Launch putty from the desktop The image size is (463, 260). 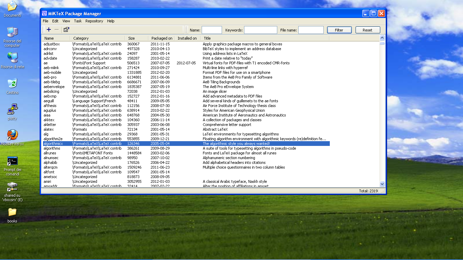click(12, 112)
